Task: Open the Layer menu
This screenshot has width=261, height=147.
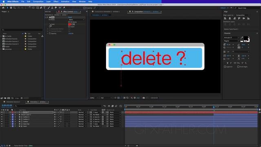Action: 48,2
